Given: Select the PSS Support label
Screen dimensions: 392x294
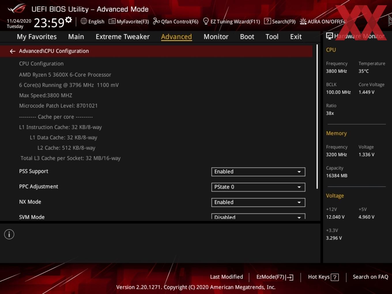Looking at the screenshot, I should click(x=33, y=171).
